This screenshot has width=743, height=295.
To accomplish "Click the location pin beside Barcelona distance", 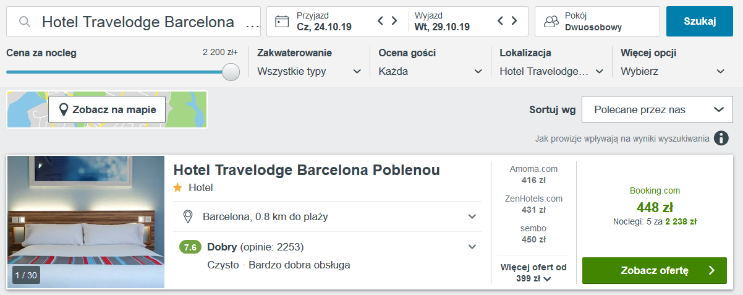I will (x=189, y=216).
